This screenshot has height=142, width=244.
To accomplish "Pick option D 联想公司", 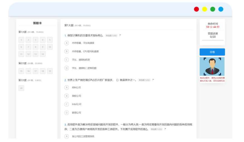I will [x=67, y=113].
